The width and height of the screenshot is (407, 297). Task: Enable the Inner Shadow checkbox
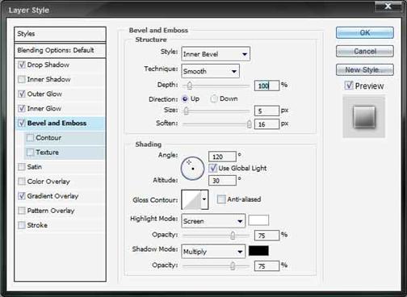tap(22, 79)
